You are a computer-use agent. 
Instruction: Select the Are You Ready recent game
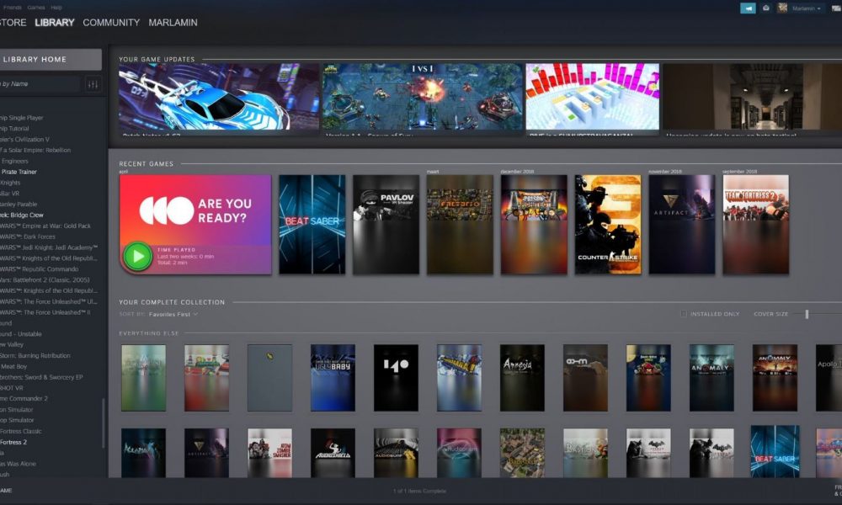[195, 225]
